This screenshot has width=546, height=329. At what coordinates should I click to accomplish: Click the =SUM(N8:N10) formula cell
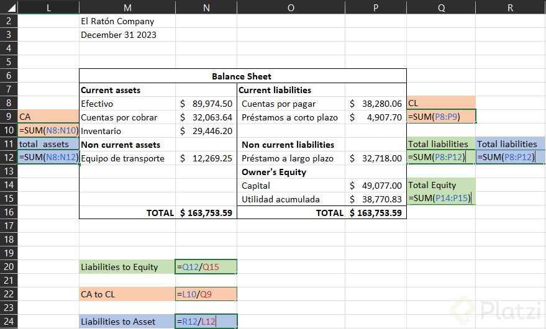(48, 130)
